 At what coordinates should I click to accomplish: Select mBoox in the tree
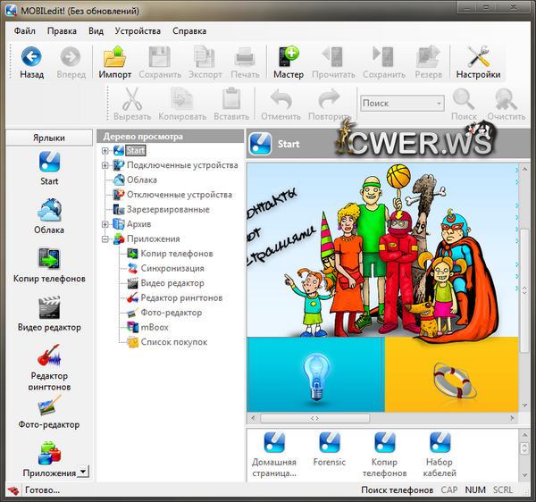pos(155,328)
